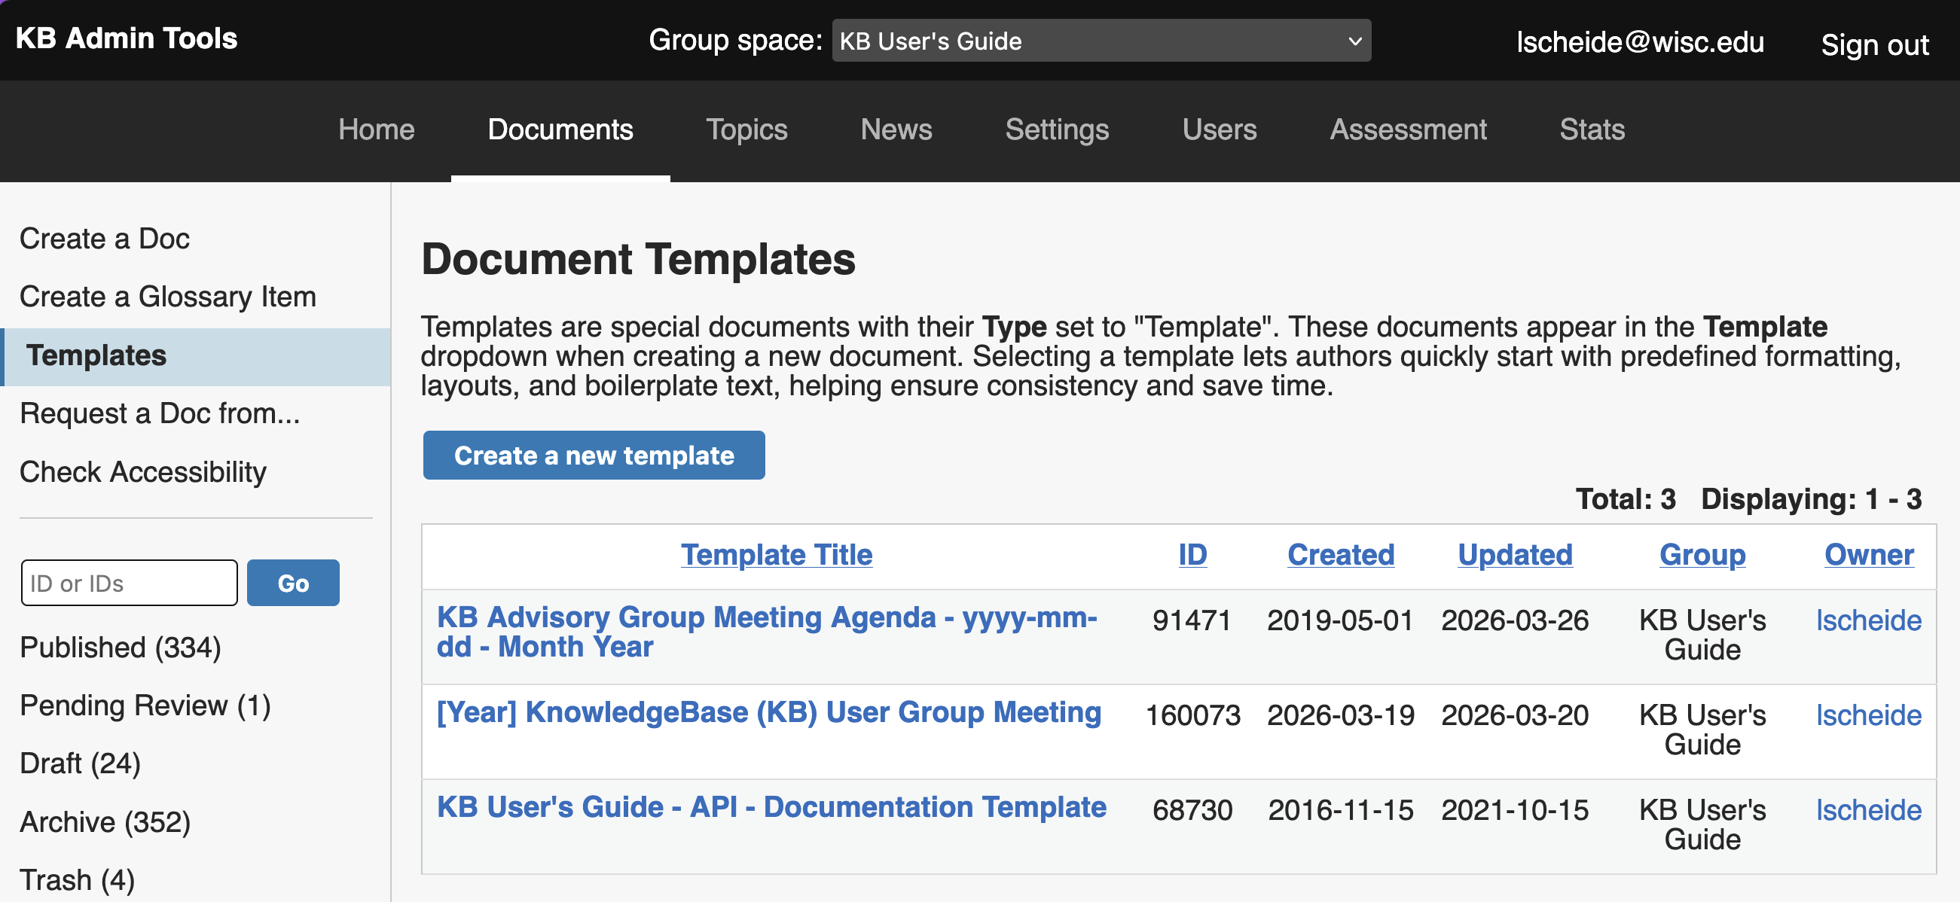Click updated date 2026-03-26

(x=1515, y=620)
